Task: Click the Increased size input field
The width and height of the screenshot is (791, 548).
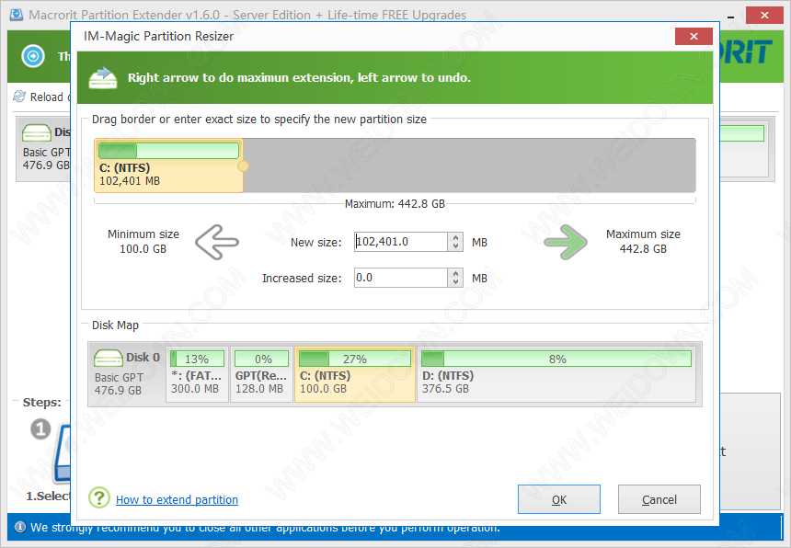Action: pos(401,278)
